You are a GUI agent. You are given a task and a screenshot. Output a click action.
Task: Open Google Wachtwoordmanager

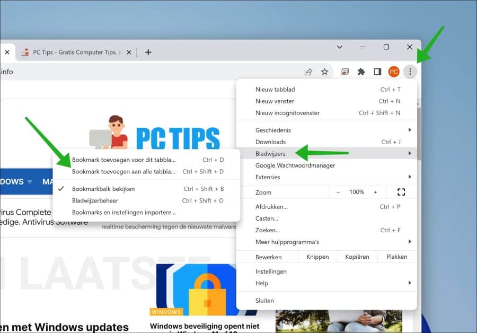326,165
